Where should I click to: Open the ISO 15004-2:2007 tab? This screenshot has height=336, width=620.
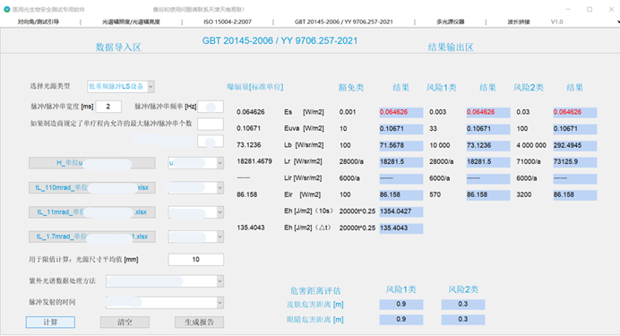pos(228,22)
